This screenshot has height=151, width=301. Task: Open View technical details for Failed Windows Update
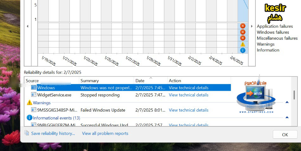189,110
